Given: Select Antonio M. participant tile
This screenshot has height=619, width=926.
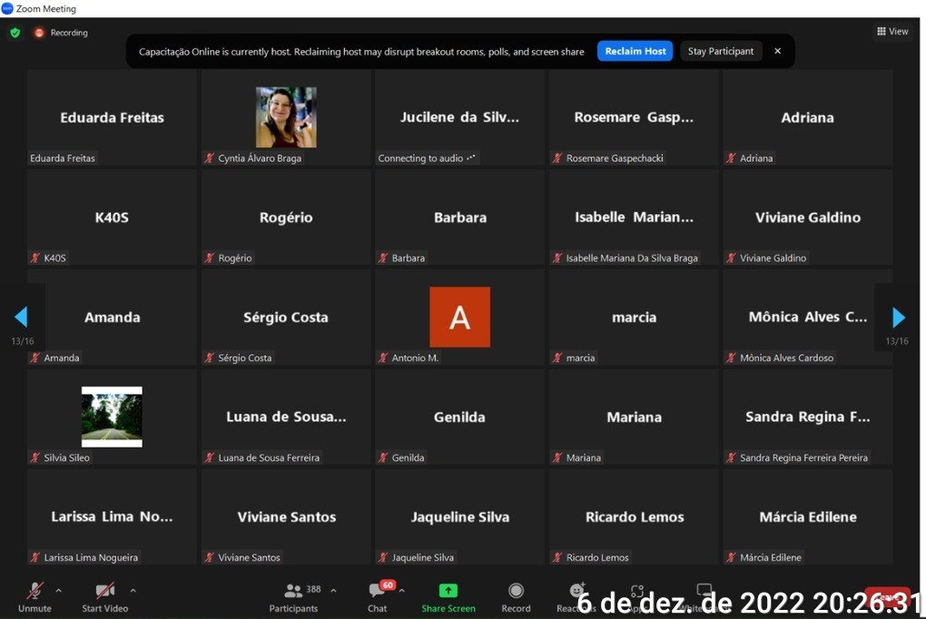Looking at the screenshot, I should tap(459, 317).
